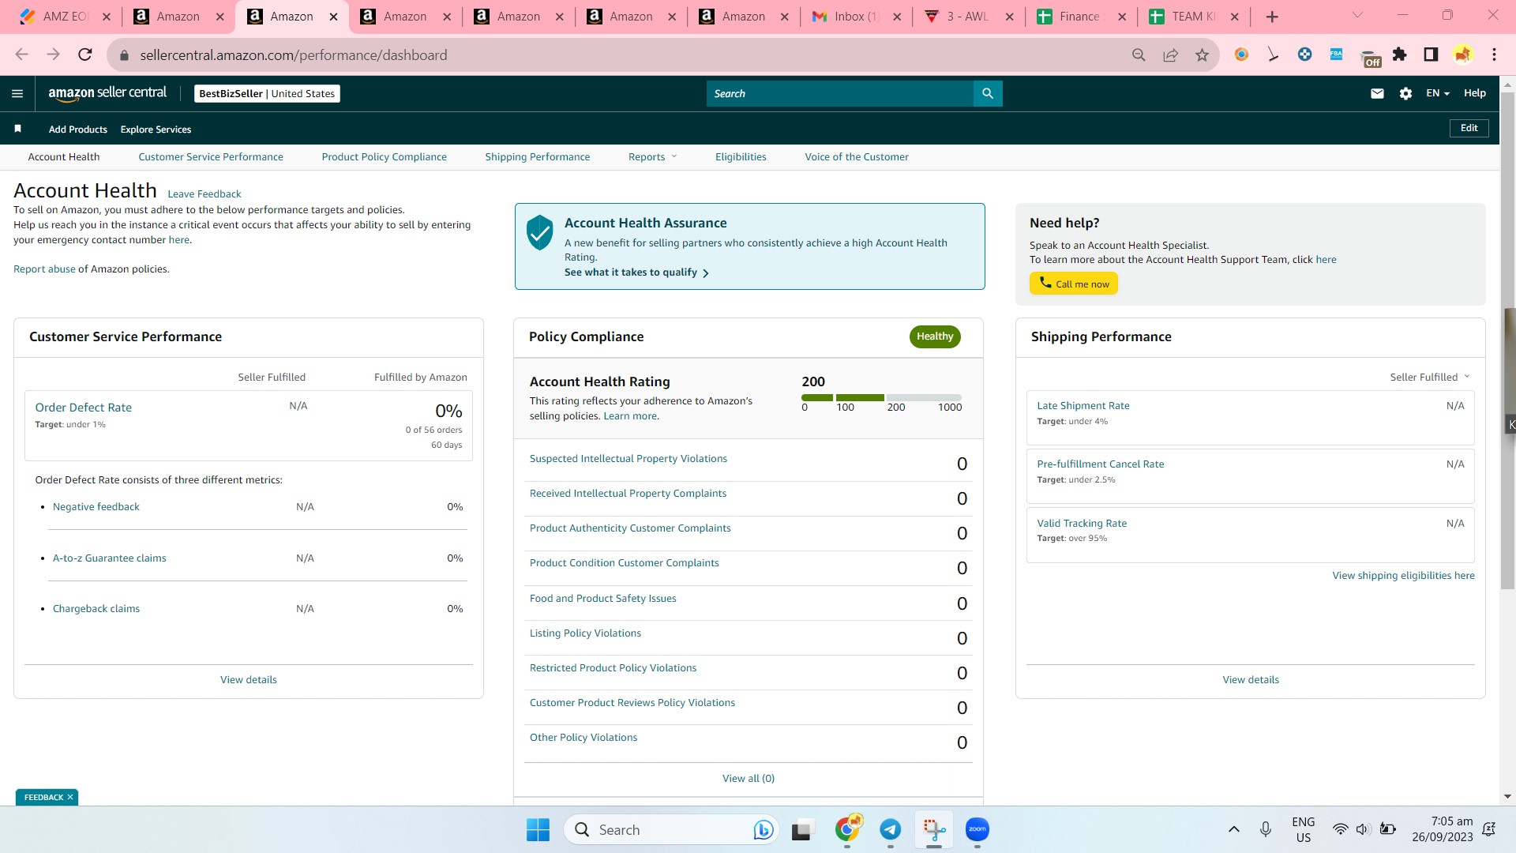Close the FEEDBACK tab with the X
This screenshot has height=853, width=1516.
click(x=70, y=797)
